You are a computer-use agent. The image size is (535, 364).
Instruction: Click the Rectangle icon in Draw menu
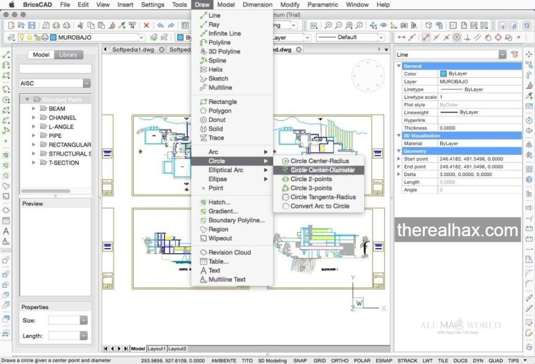[203, 102]
